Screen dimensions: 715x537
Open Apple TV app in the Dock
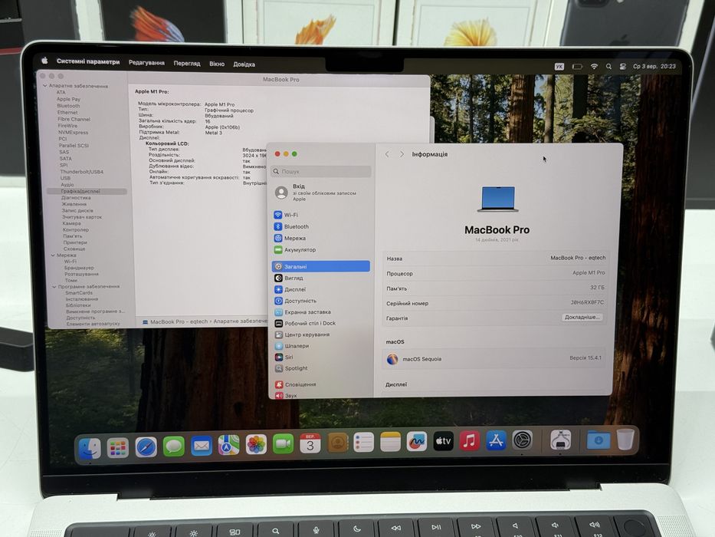coord(443,441)
